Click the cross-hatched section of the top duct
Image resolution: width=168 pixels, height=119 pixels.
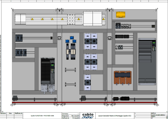[x=71, y=19]
